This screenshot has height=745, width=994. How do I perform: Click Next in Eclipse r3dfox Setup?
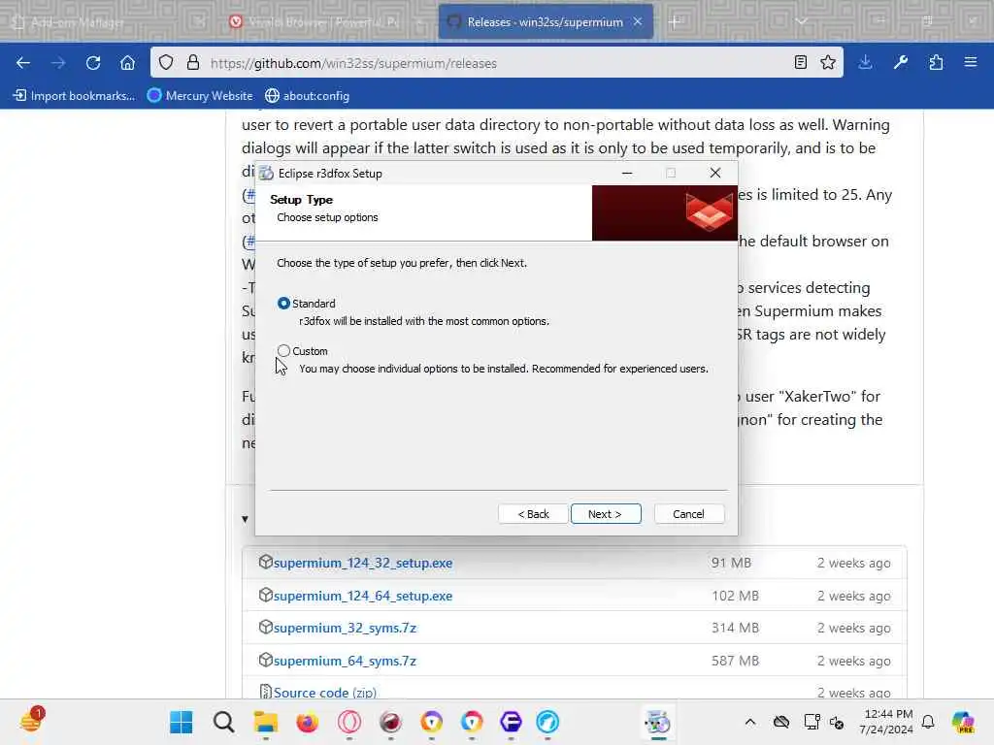(x=606, y=514)
